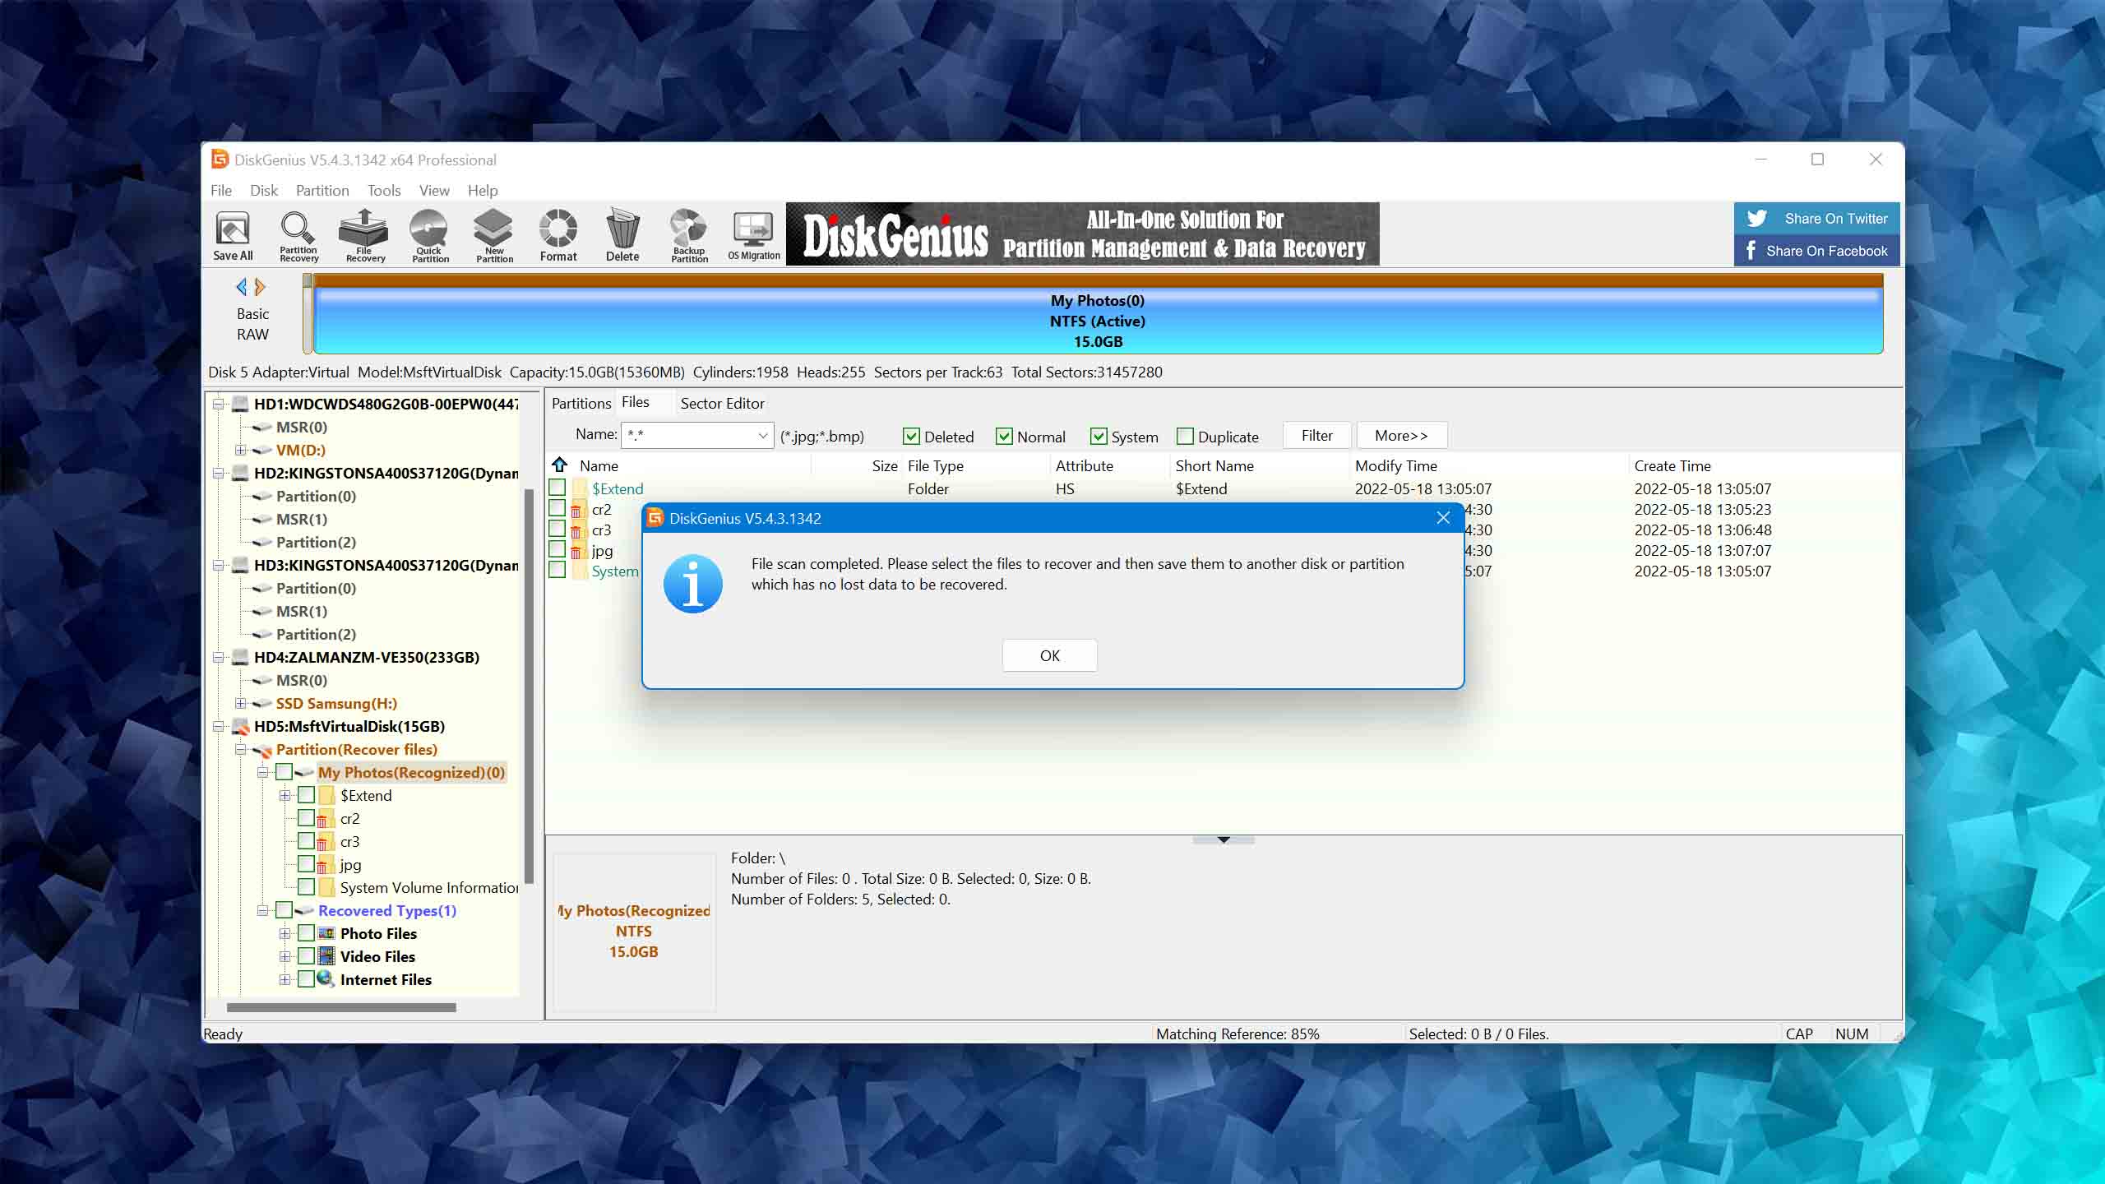Go to previous disk with left arrow

pyautogui.click(x=241, y=287)
